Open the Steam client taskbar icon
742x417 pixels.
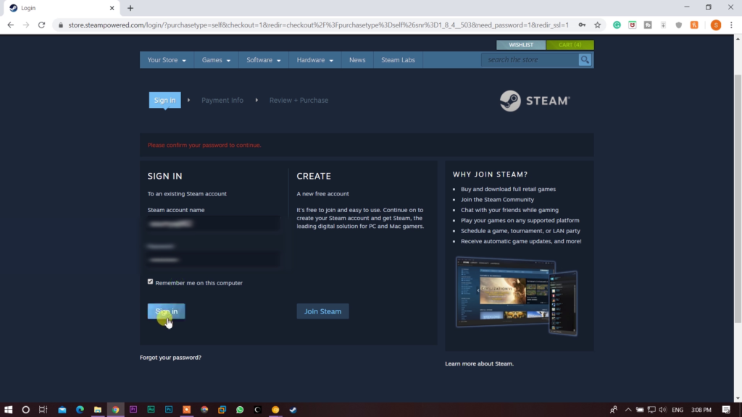[293, 410]
